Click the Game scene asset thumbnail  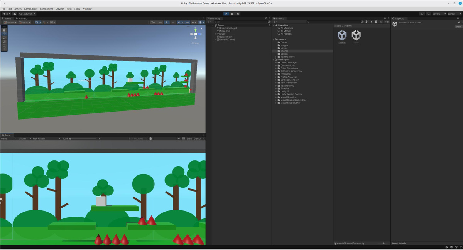click(342, 35)
